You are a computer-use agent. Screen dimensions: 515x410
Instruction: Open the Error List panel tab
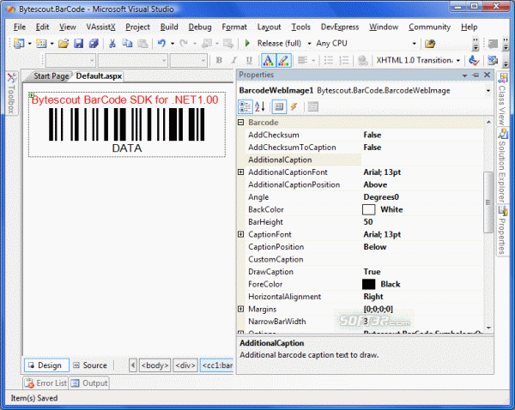[45, 383]
